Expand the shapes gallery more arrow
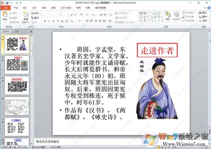Screen dimensions: 211x149 pos(162,20)
